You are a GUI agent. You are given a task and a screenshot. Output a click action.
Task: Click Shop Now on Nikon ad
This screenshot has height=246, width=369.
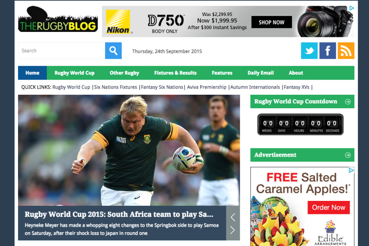pyautogui.click(x=271, y=22)
